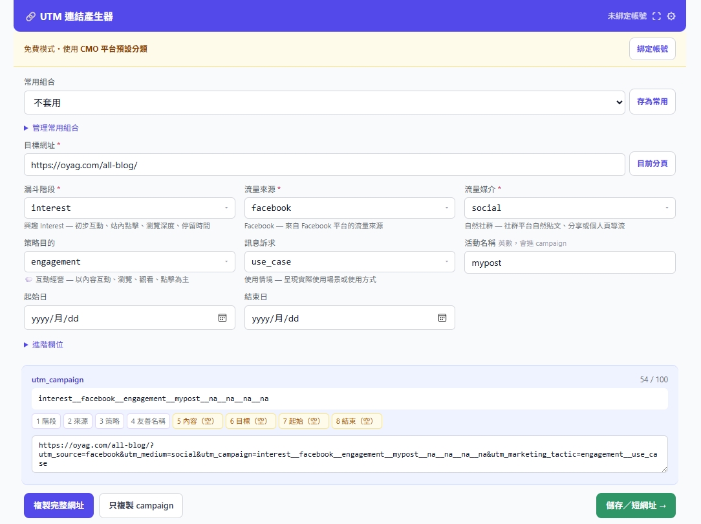The height and width of the screenshot is (524, 701).
Task: Expand the 進階欄位 section
Action: tap(43, 345)
